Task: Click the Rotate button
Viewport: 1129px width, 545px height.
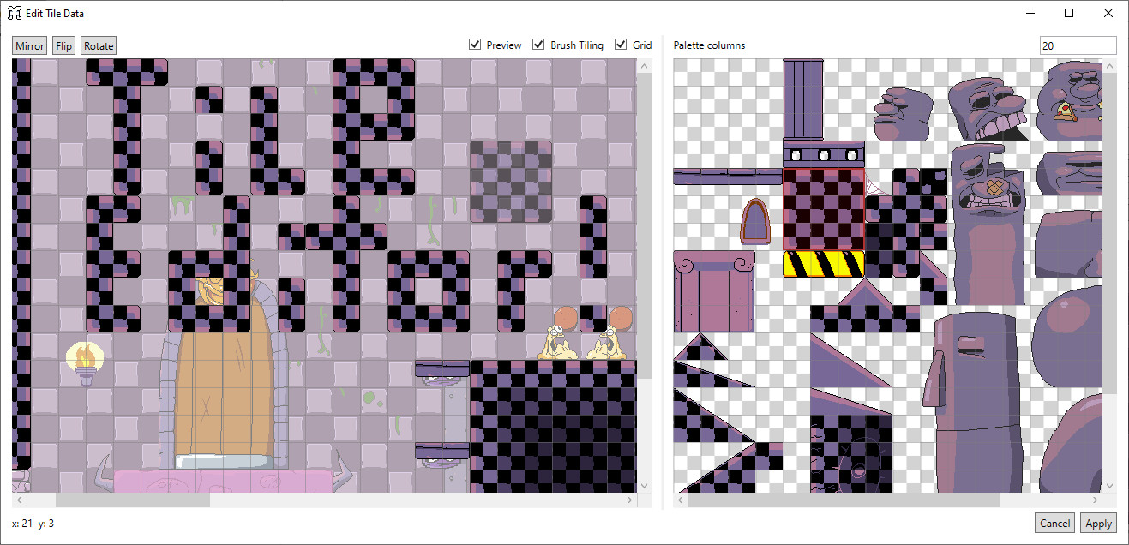Action: [x=99, y=46]
